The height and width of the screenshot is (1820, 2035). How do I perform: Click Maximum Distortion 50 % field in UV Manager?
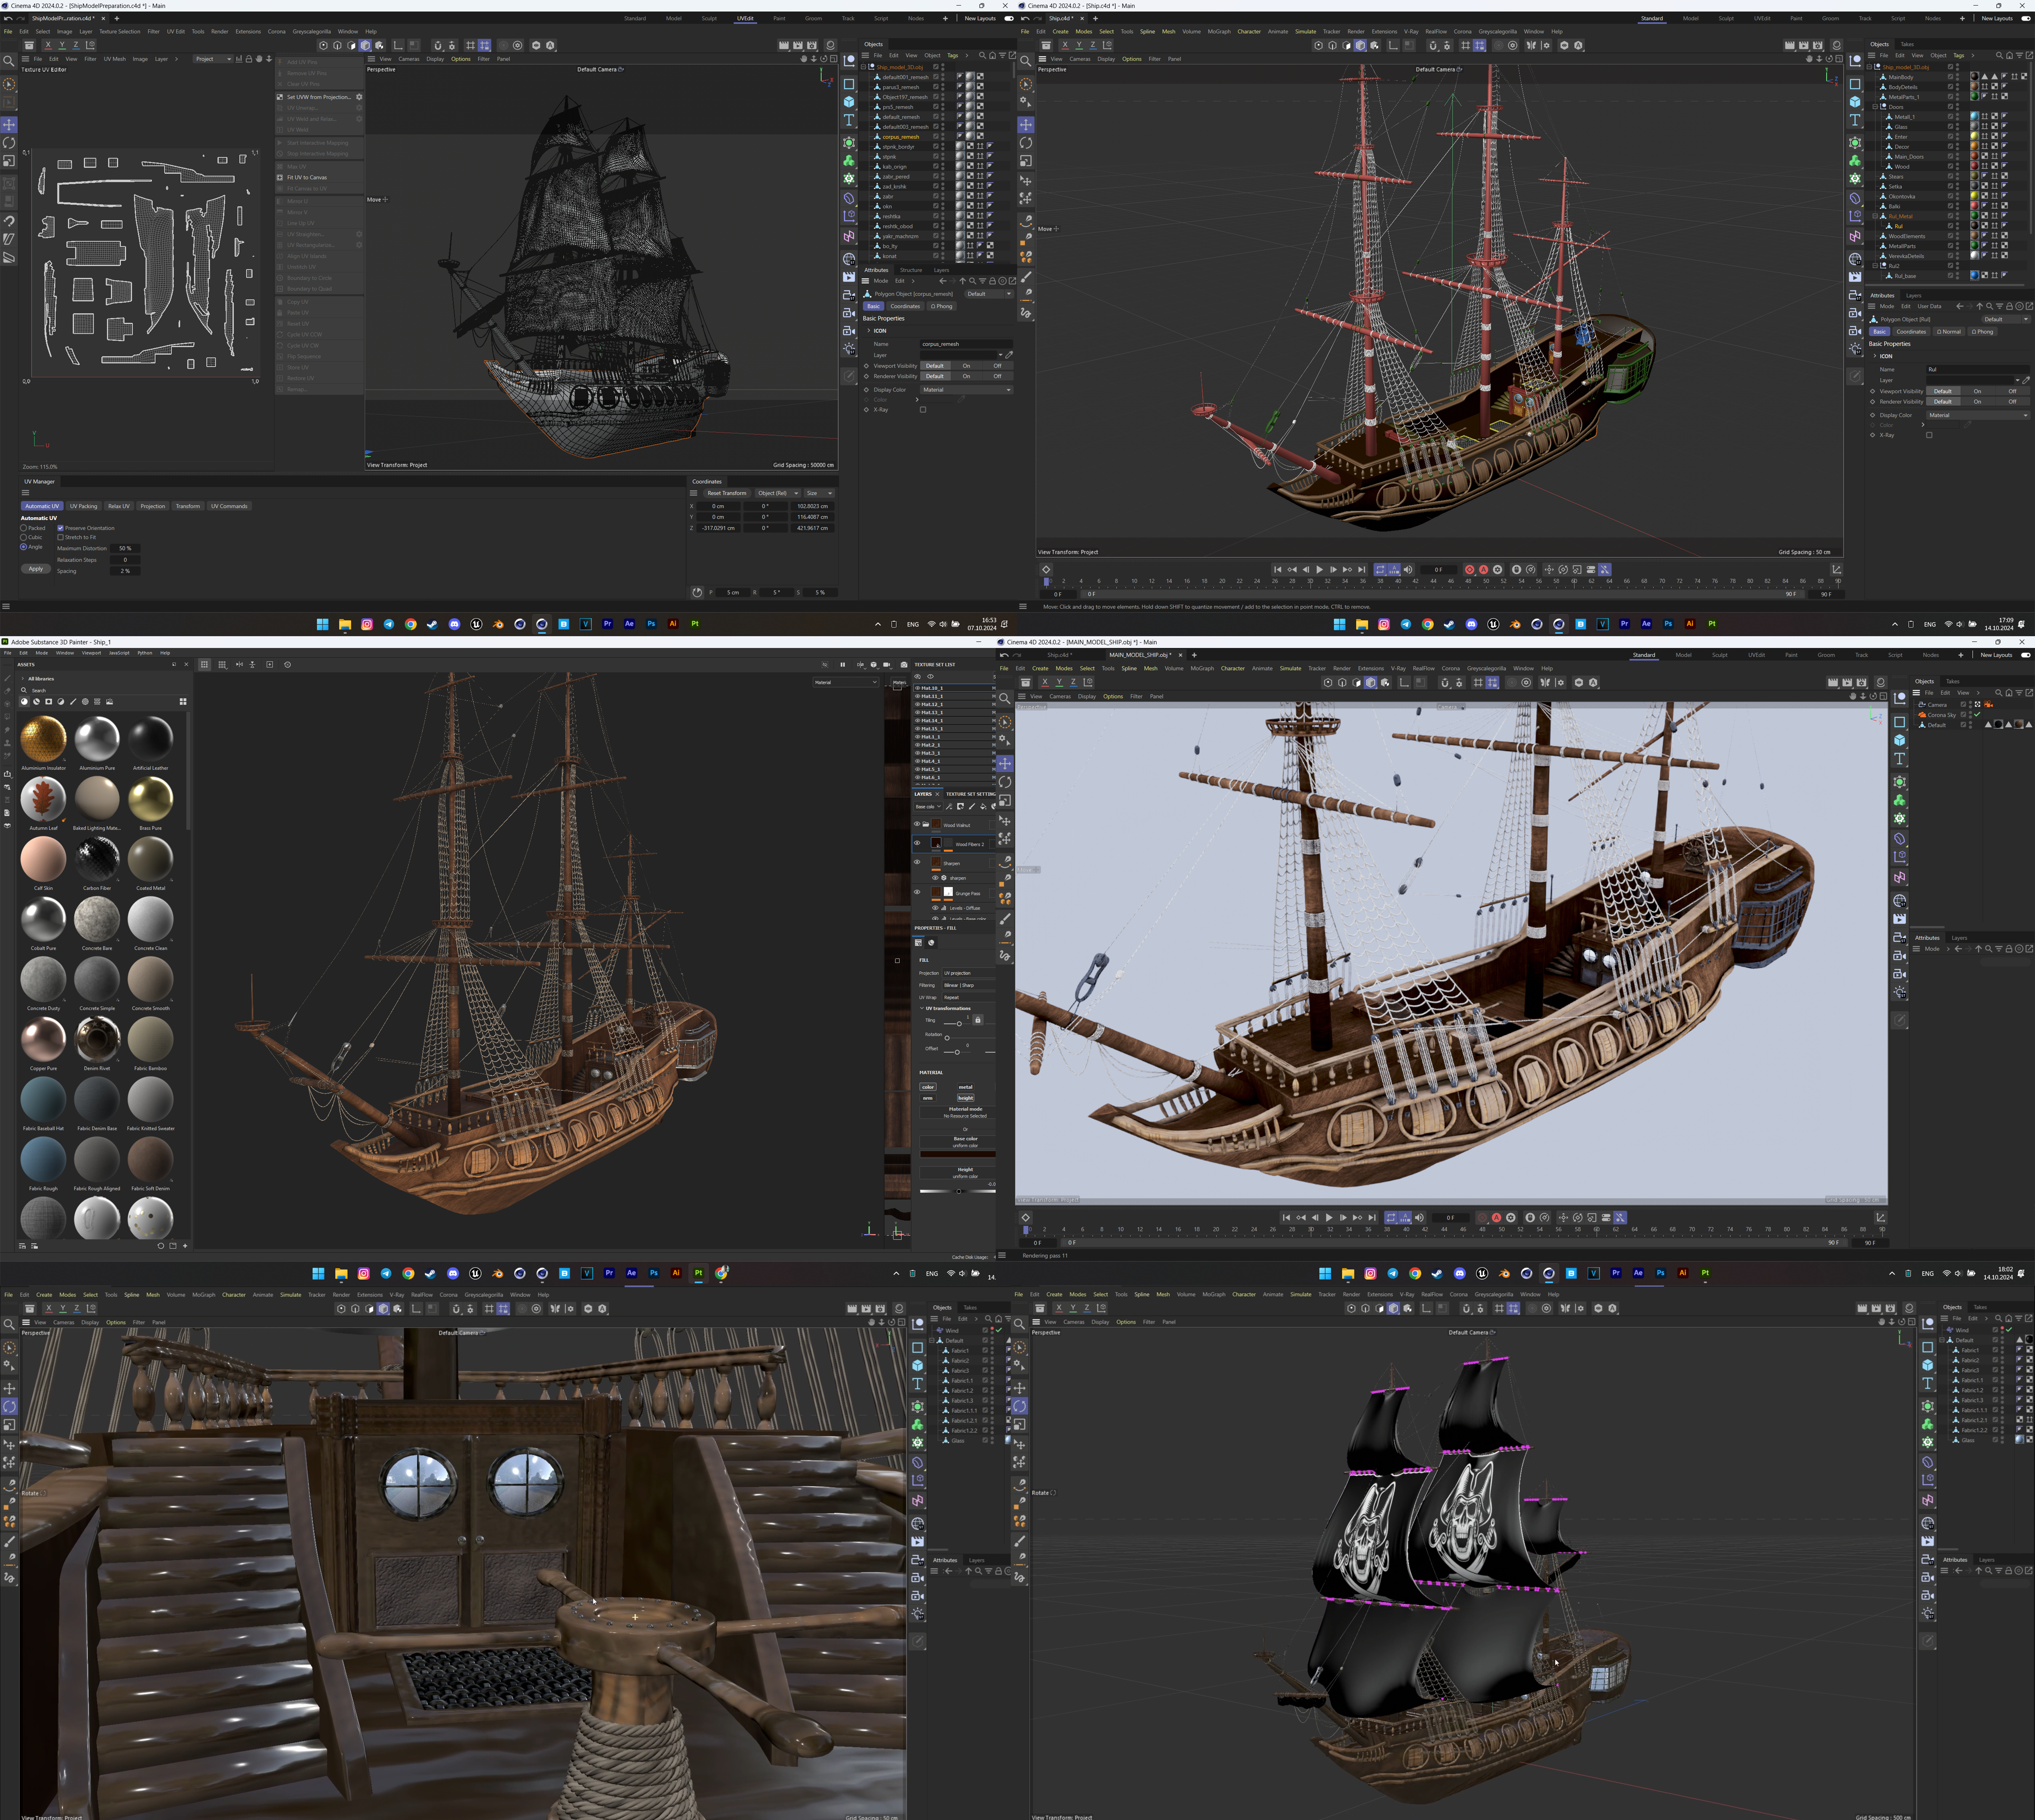click(125, 548)
